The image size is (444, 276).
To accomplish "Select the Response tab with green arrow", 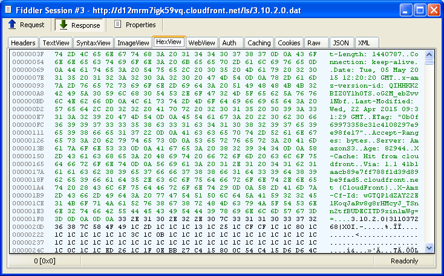I will (80, 25).
